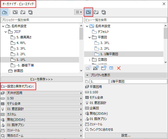Open renovation filter dropdown 01 既存プラン
The height and width of the screenshot is (139, 168).
point(44,125)
